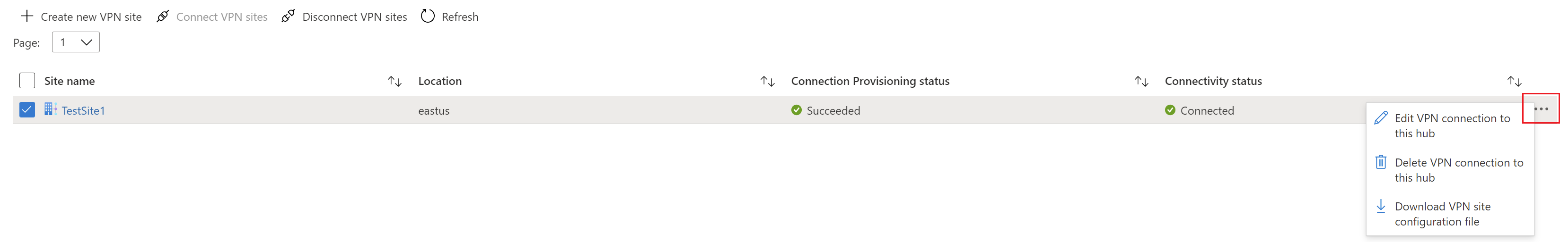The height and width of the screenshot is (242, 1560).
Task: Click the circular Refresh icon
Action: point(428,17)
